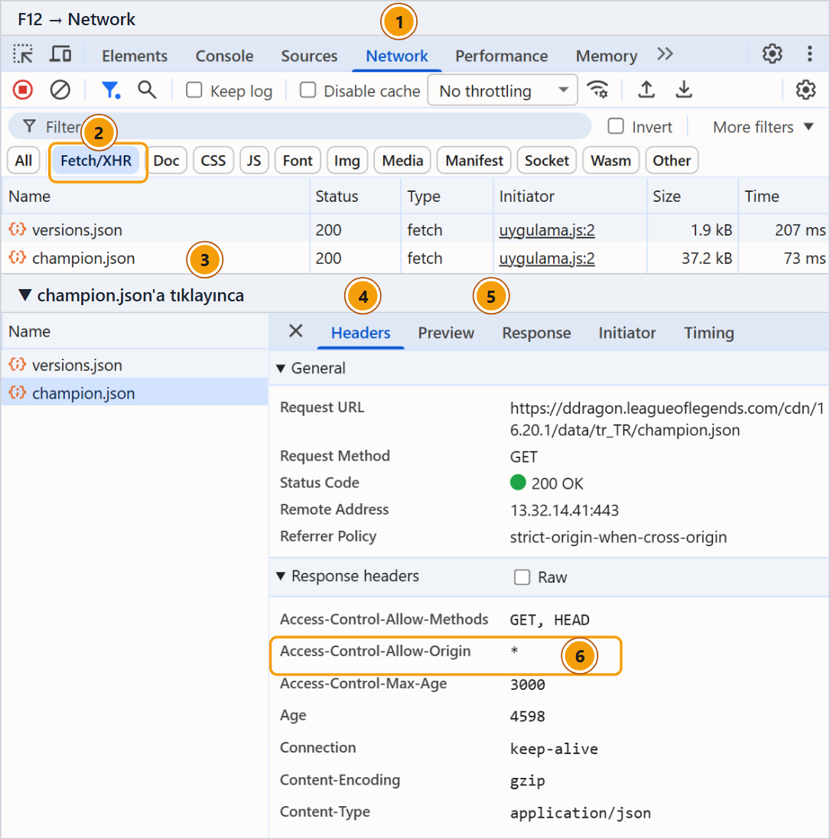830x839 pixels.
Task: Filter by Img requests
Action: pyautogui.click(x=347, y=161)
